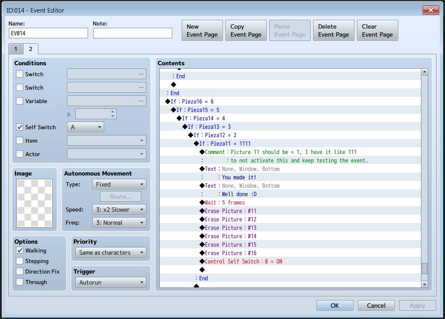Screen dimensions: 445x319
Task: Select the If : Pieza12 = 2 command
Action: 290,135
